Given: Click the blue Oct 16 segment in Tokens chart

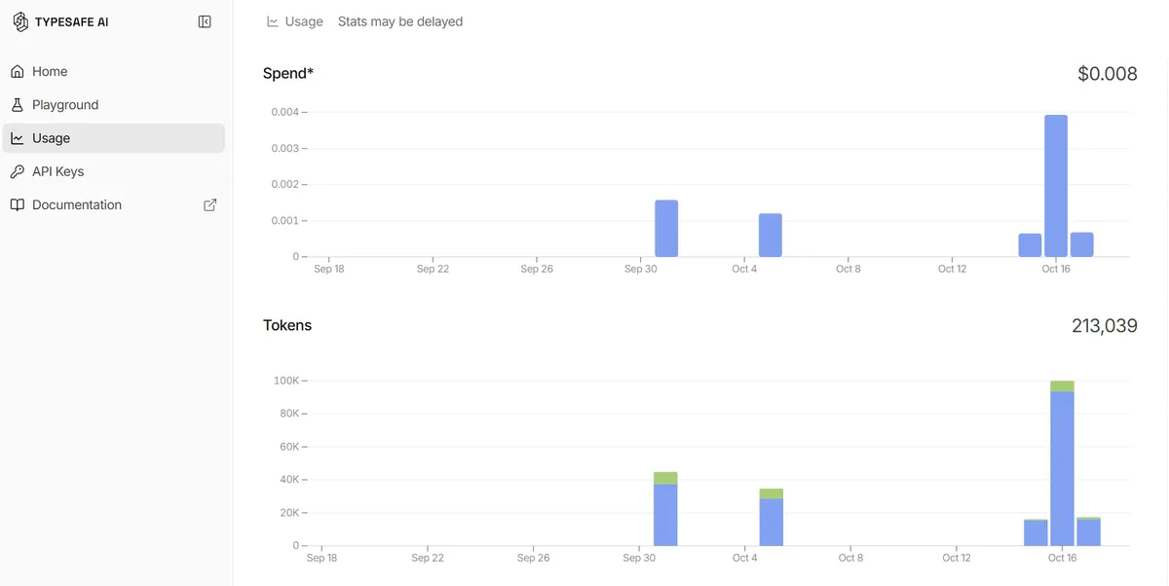Looking at the screenshot, I should [1062, 469].
